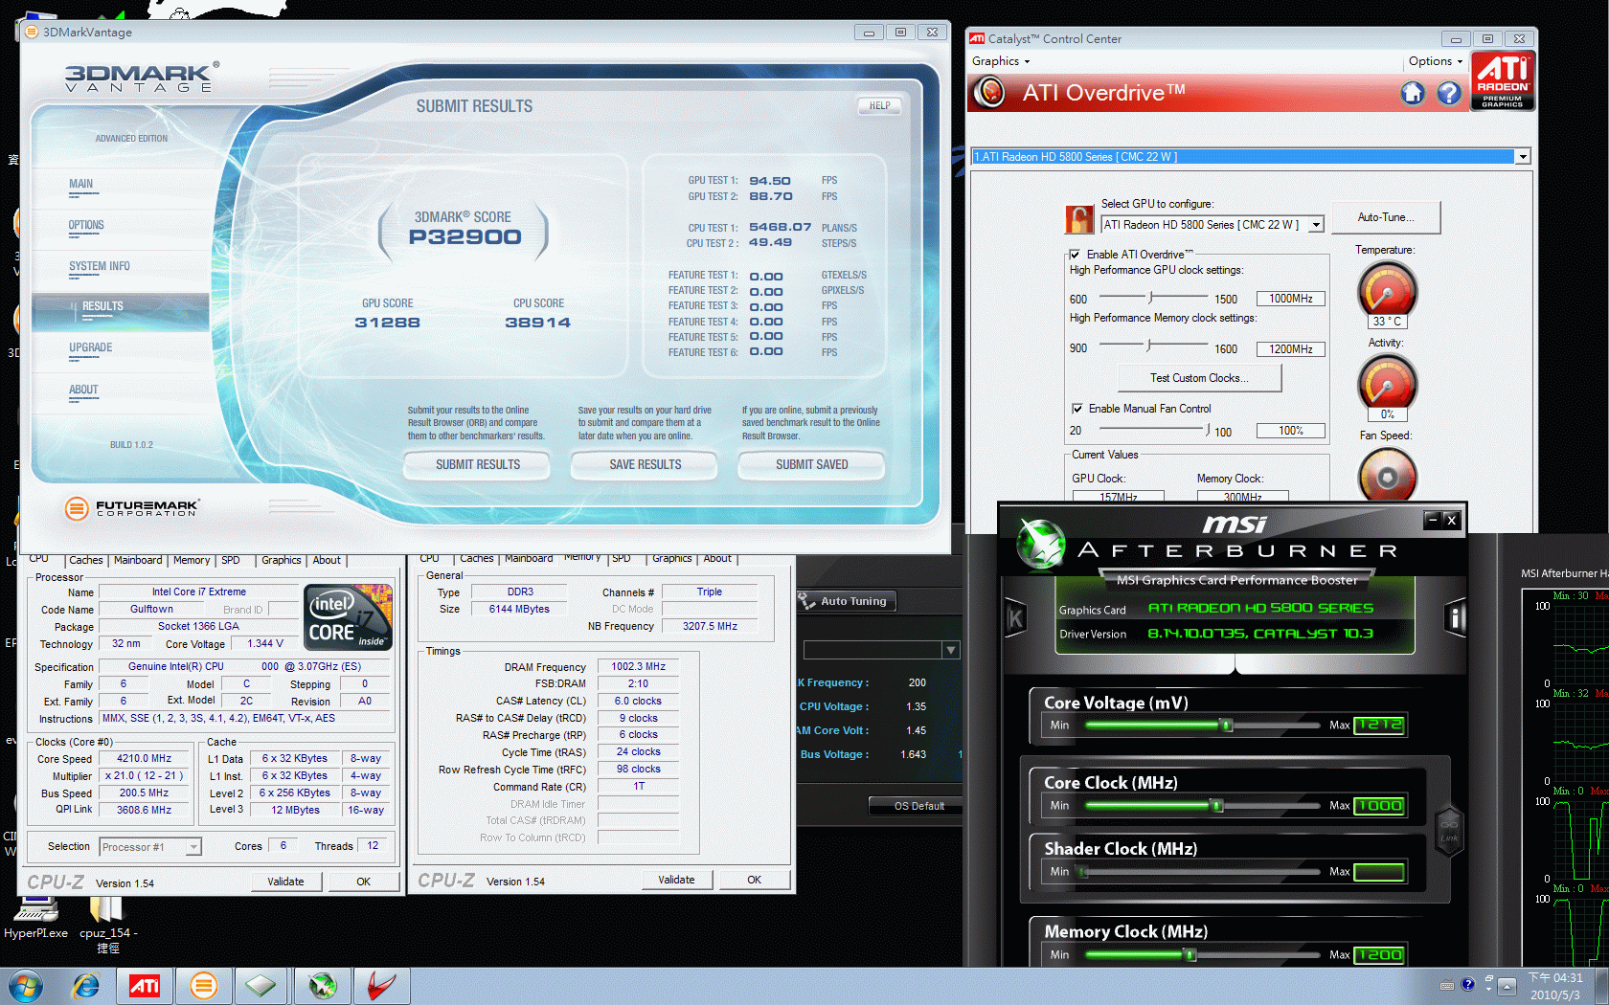The height and width of the screenshot is (1005, 1609).
Task: Open the ATI icon in taskbar
Action: tap(145, 986)
